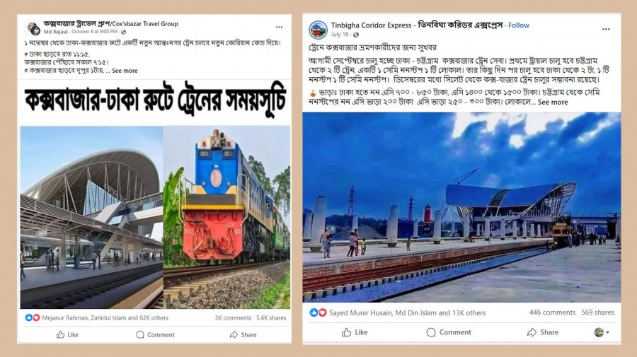637x357 pixels.
Task: Comment on the left train schedule post
Action: point(155,334)
